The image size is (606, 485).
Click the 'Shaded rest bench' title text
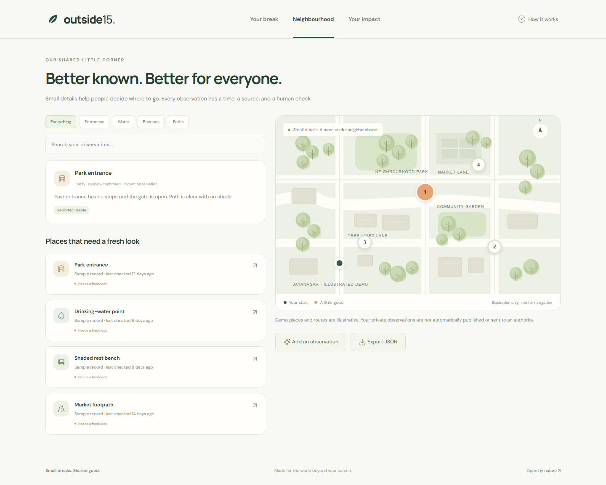click(97, 358)
